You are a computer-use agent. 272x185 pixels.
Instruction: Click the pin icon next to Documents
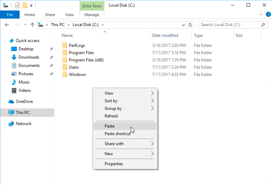[x=51, y=66]
